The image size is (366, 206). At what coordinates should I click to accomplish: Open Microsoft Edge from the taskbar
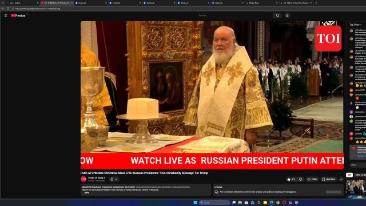(271, 203)
